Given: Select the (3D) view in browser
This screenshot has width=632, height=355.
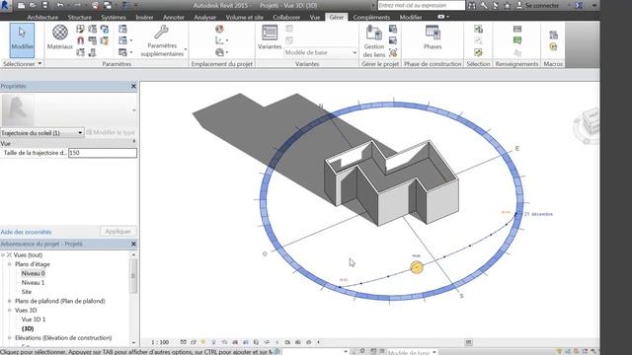Looking at the screenshot, I should [28, 328].
